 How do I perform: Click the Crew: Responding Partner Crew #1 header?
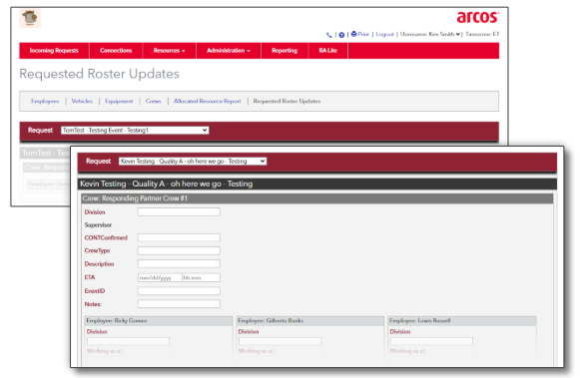click(x=317, y=198)
